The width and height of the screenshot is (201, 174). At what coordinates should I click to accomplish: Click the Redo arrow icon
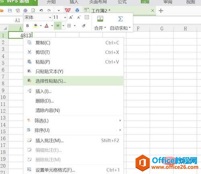pyautogui.click(x=49, y=10)
